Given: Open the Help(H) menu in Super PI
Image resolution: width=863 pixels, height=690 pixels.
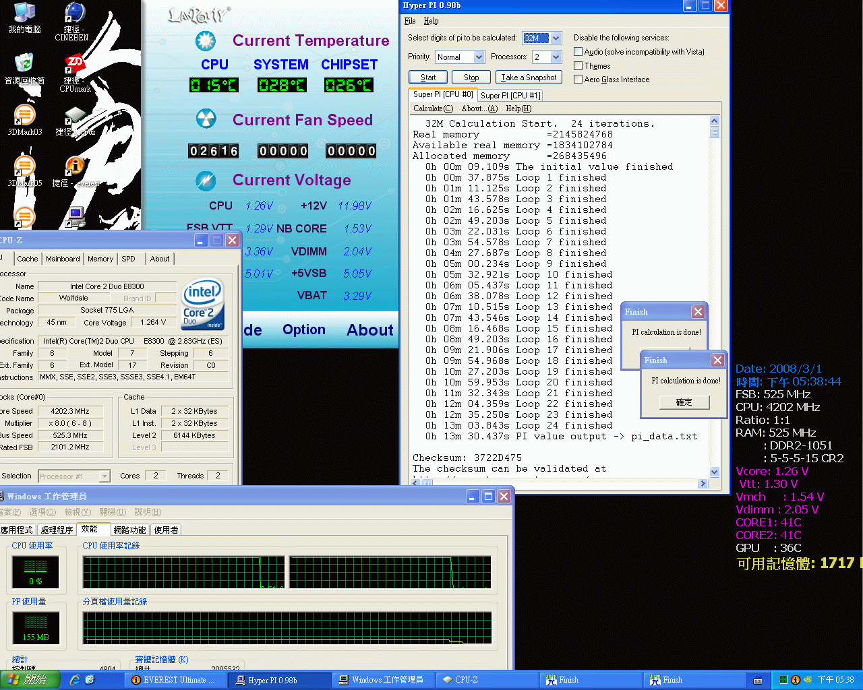Looking at the screenshot, I should [x=518, y=108].
